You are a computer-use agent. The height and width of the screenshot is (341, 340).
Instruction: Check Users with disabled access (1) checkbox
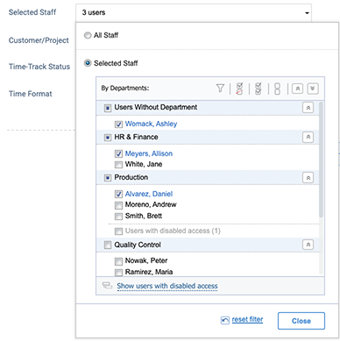tap(118, 231)
